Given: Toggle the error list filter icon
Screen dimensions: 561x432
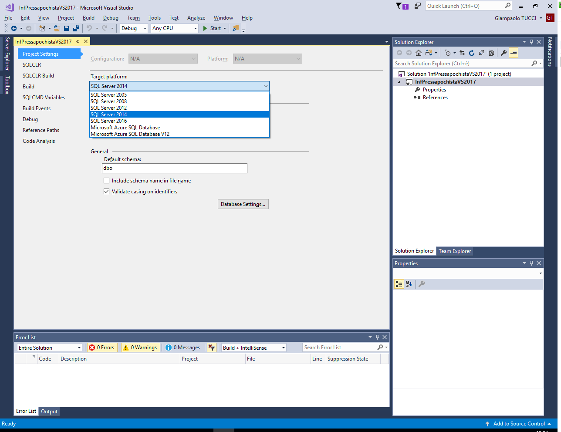Looking at the screenshot, I should tap(212, 348).
